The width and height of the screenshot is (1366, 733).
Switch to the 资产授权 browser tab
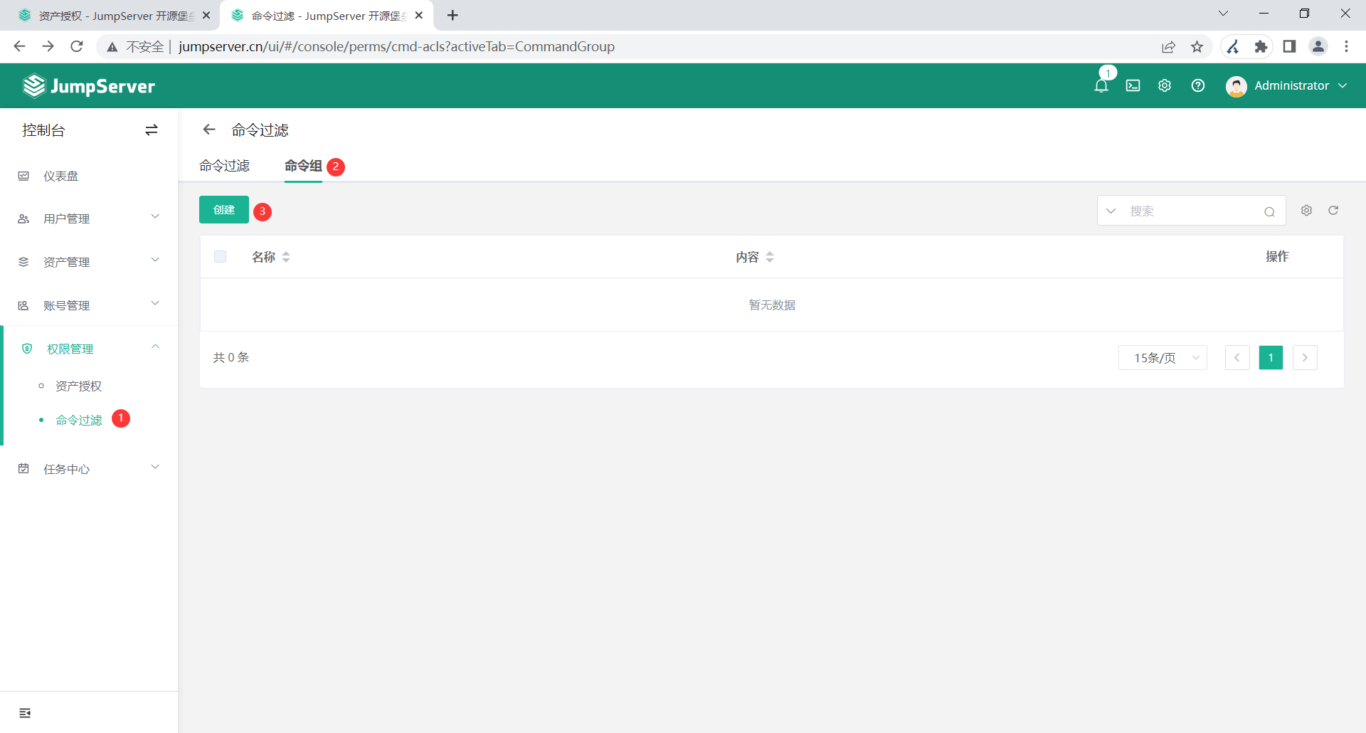coord(114,16)
